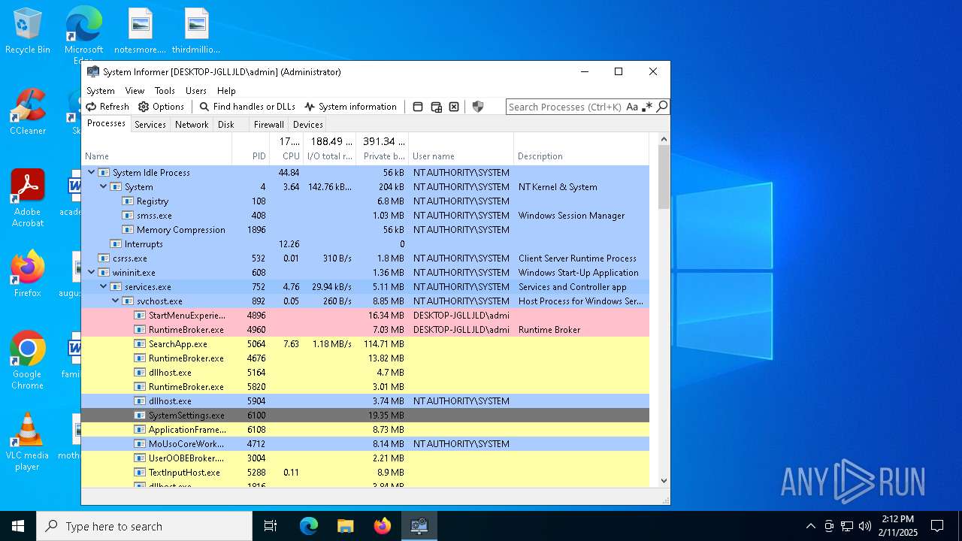Click the find window and kill icon

(454, 107)
